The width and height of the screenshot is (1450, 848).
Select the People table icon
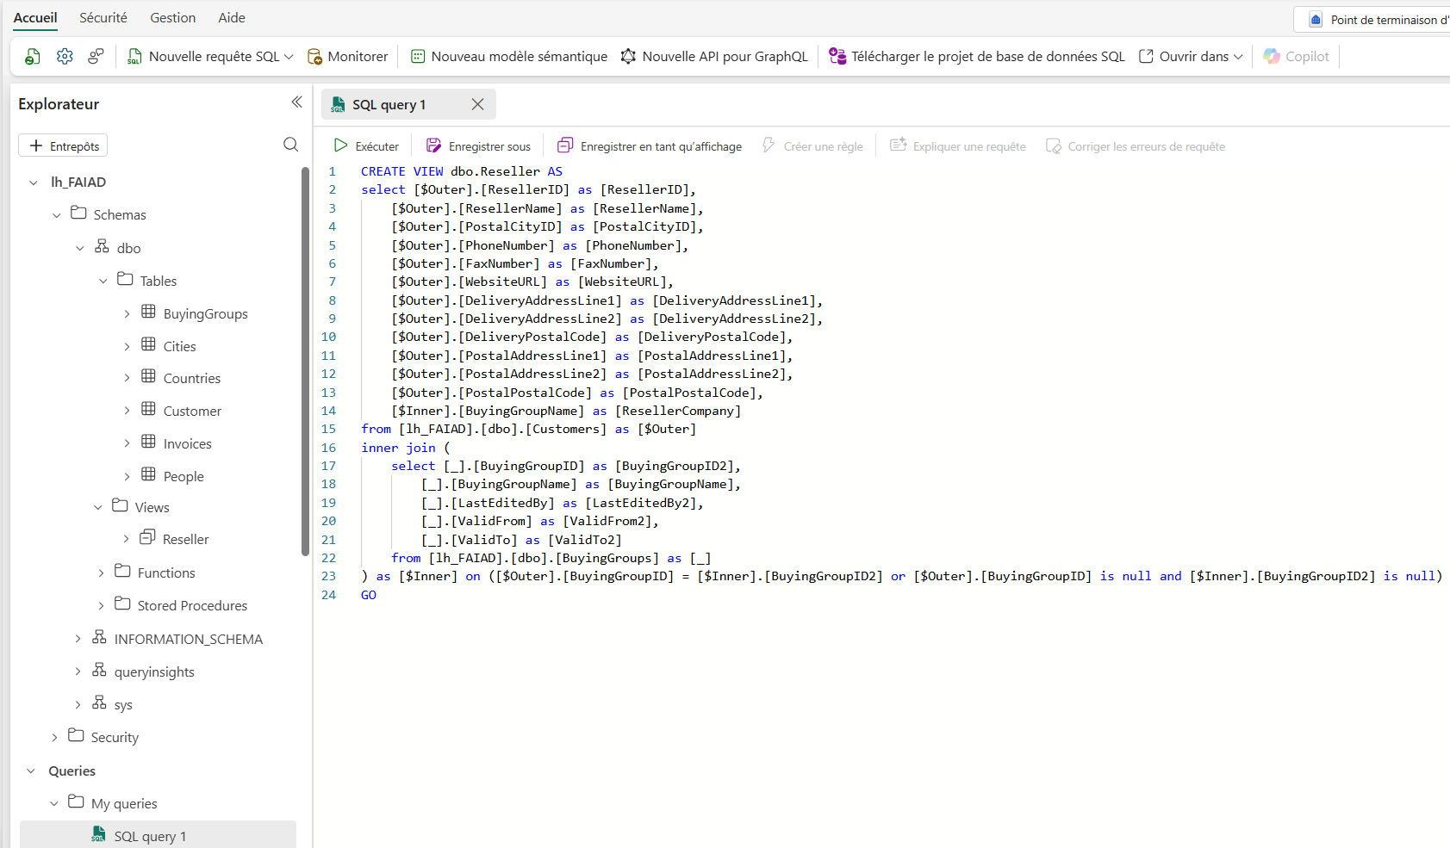tap(148, 474)
